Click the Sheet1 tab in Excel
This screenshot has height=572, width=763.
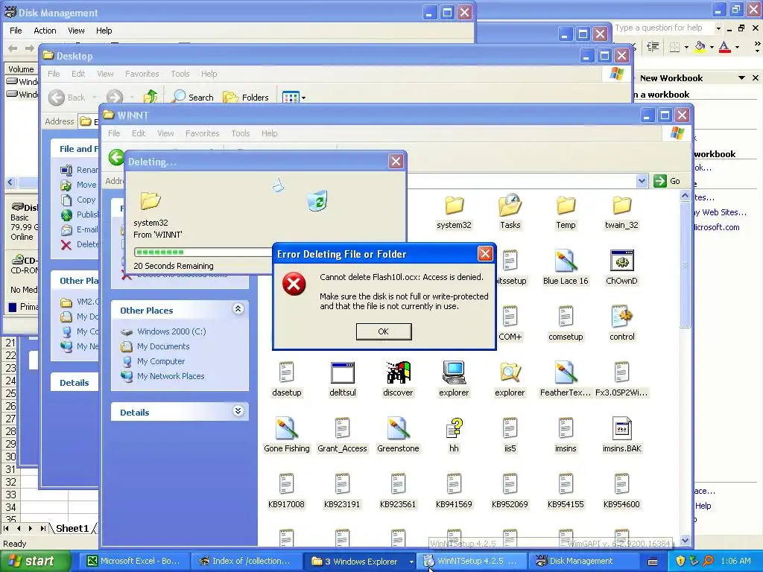(72, 528)
